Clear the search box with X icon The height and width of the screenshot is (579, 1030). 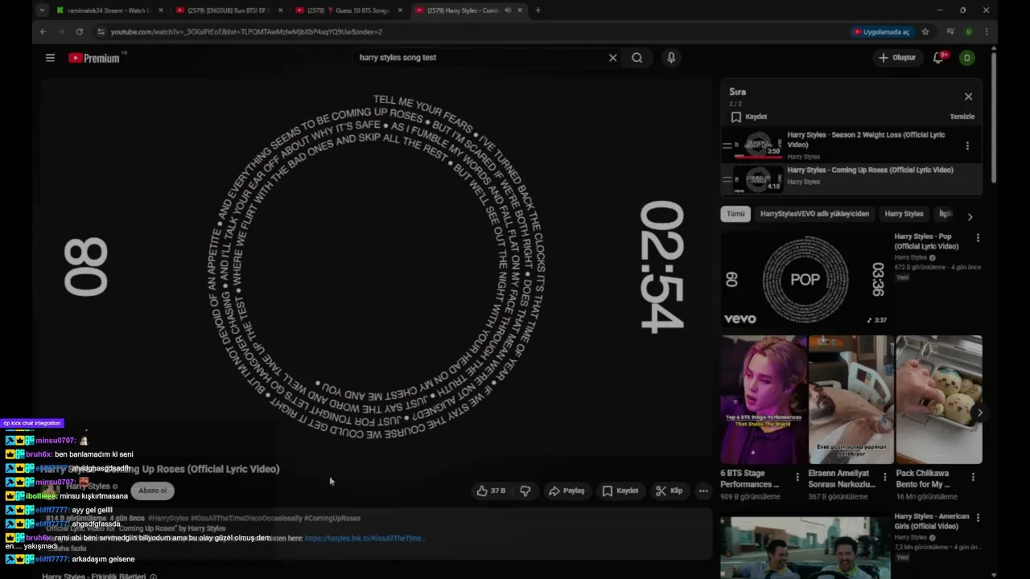click(612, 58)
